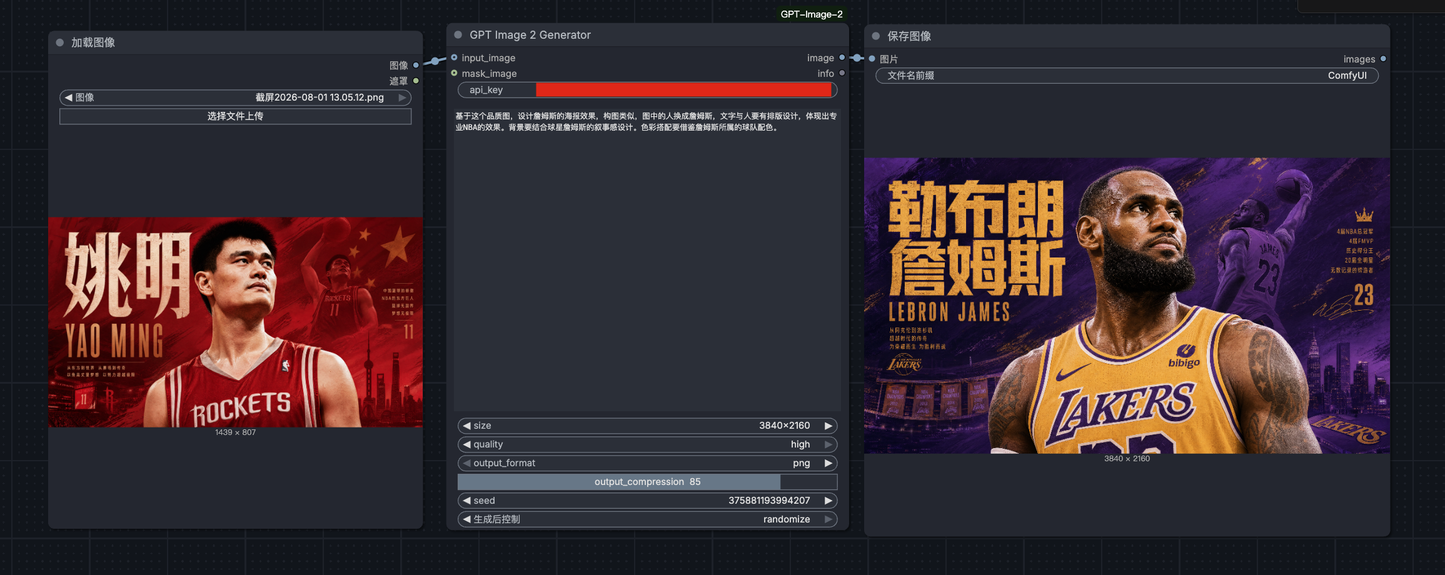
Task: Click the input_image input port
Action: [455, 57]
